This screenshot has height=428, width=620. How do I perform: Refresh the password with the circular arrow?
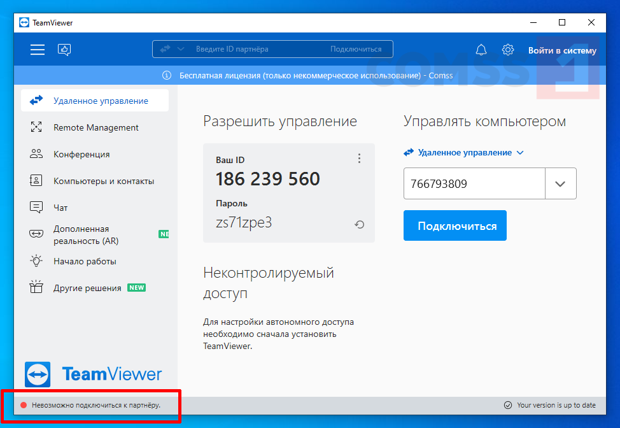click(359, 225)
